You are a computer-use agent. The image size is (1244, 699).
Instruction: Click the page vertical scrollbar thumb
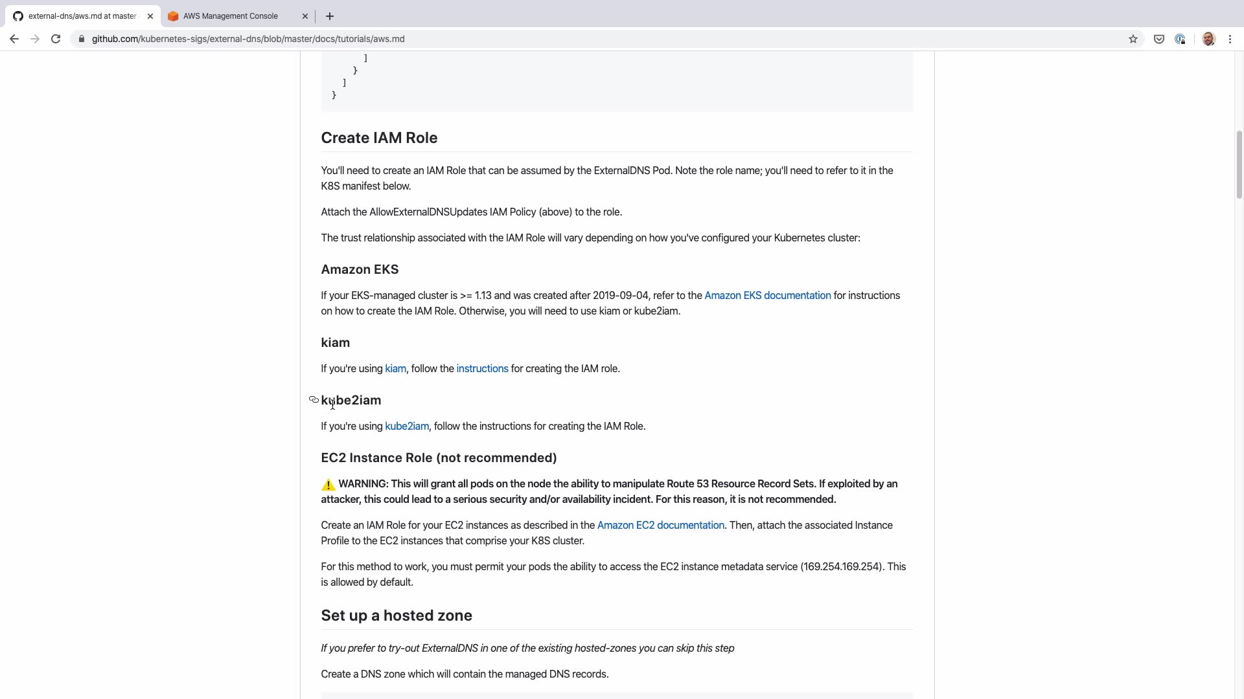[1239, 165]
